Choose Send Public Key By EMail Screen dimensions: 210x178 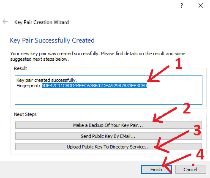(109, 136)
